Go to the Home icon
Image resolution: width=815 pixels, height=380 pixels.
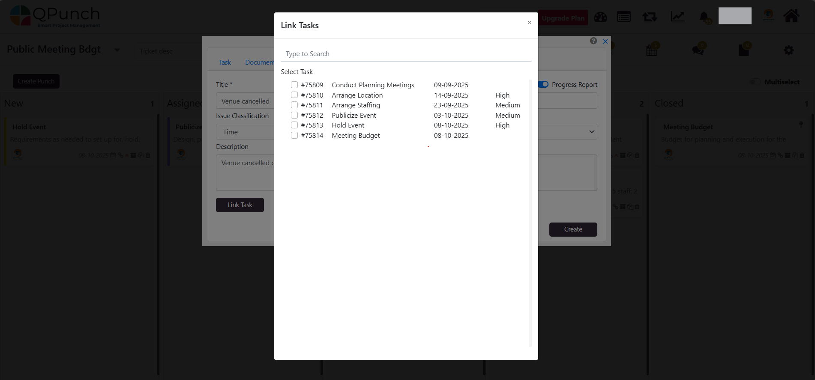pos(791,16)
